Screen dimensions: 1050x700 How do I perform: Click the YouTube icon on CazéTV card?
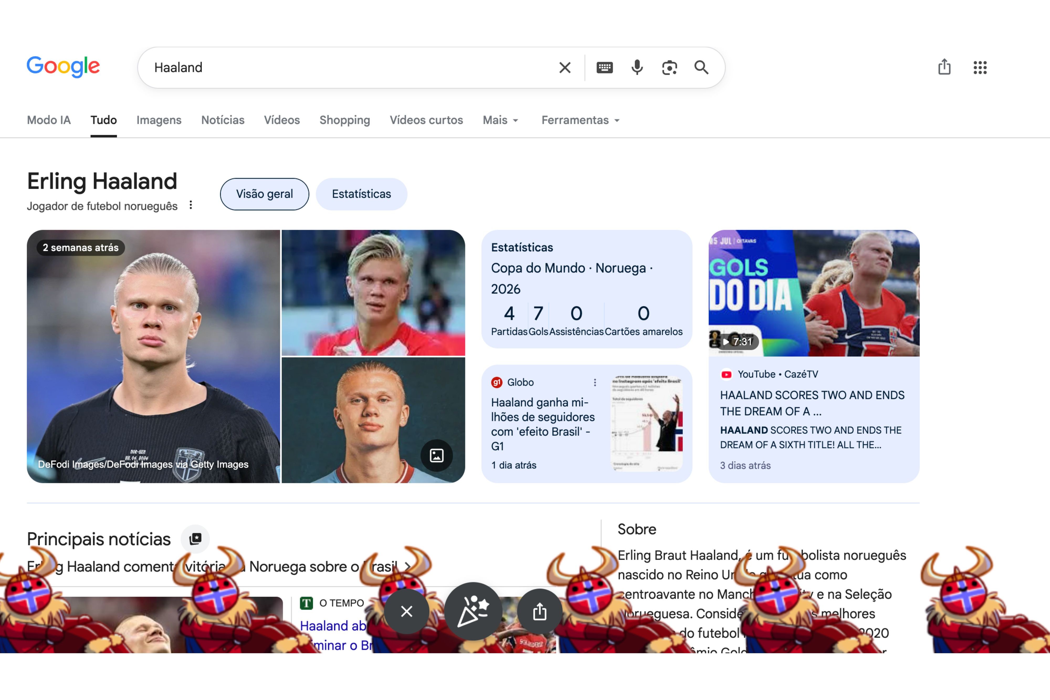[726, 374]
